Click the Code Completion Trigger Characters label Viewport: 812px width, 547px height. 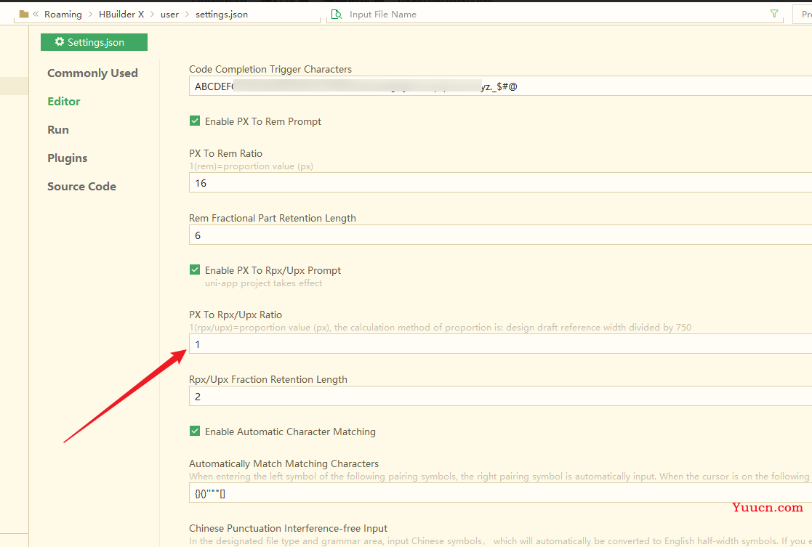270,69
